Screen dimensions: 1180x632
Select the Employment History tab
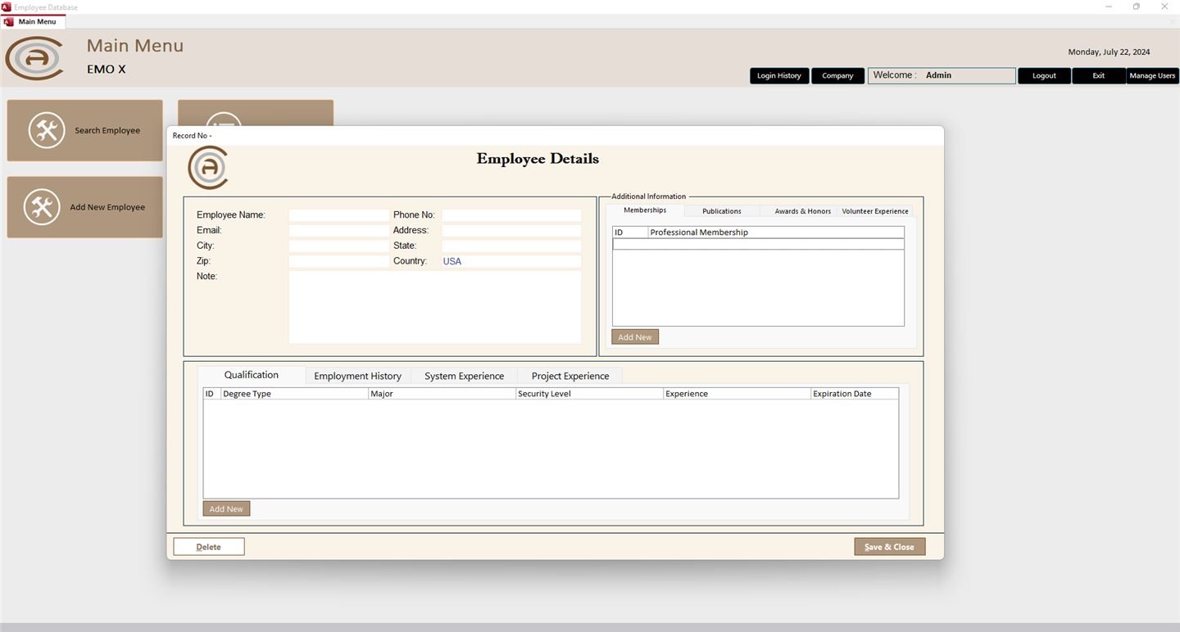358,376
